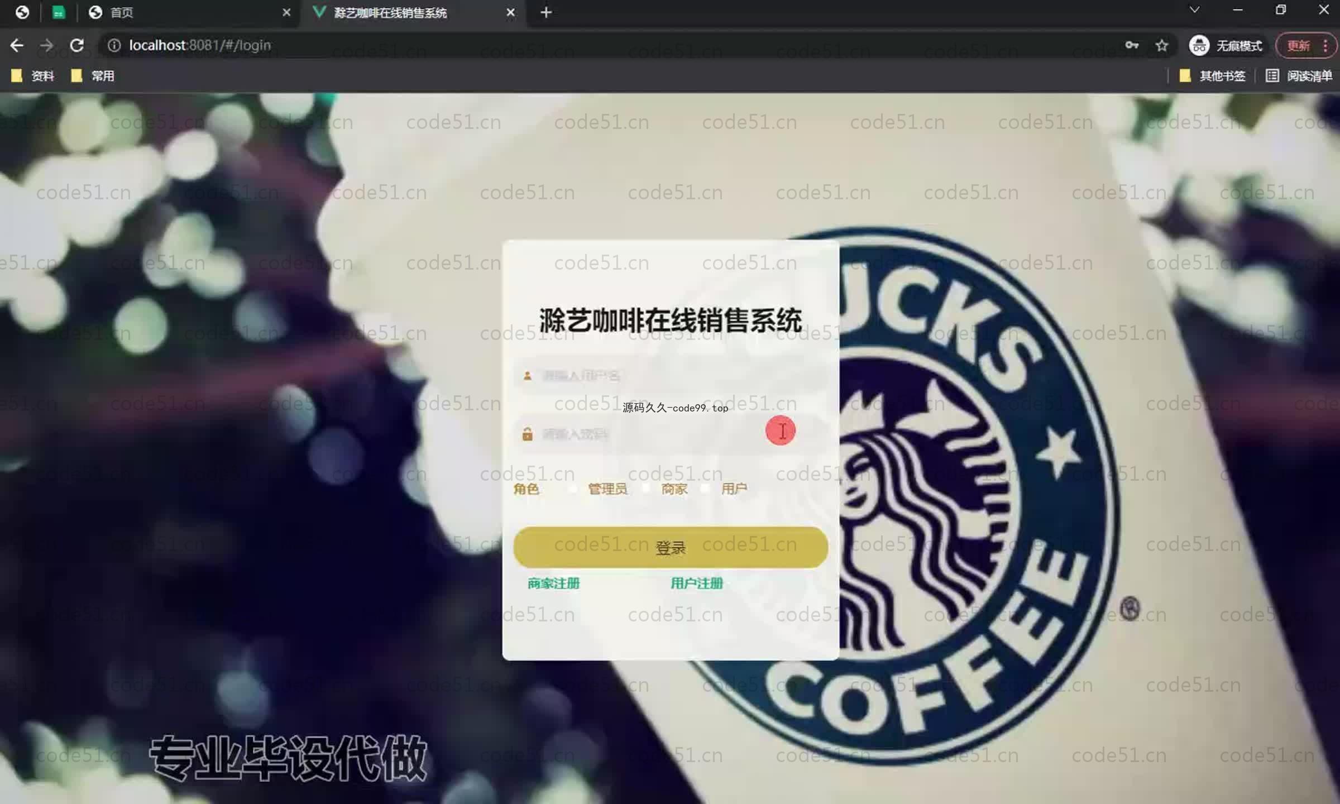Viewport: 1340px width, 804px height.
Task: Open the first pinned globe tab
Action: [22, 12]
